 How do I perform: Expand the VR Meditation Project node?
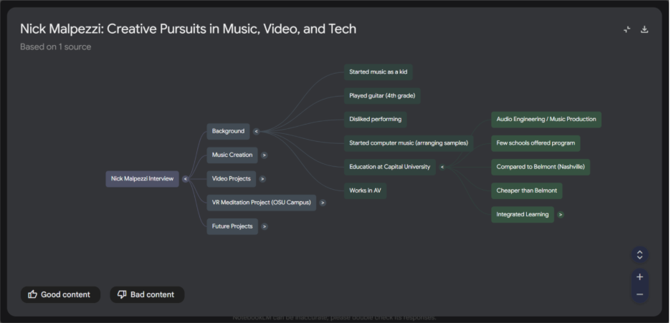[x=323, y=203]
